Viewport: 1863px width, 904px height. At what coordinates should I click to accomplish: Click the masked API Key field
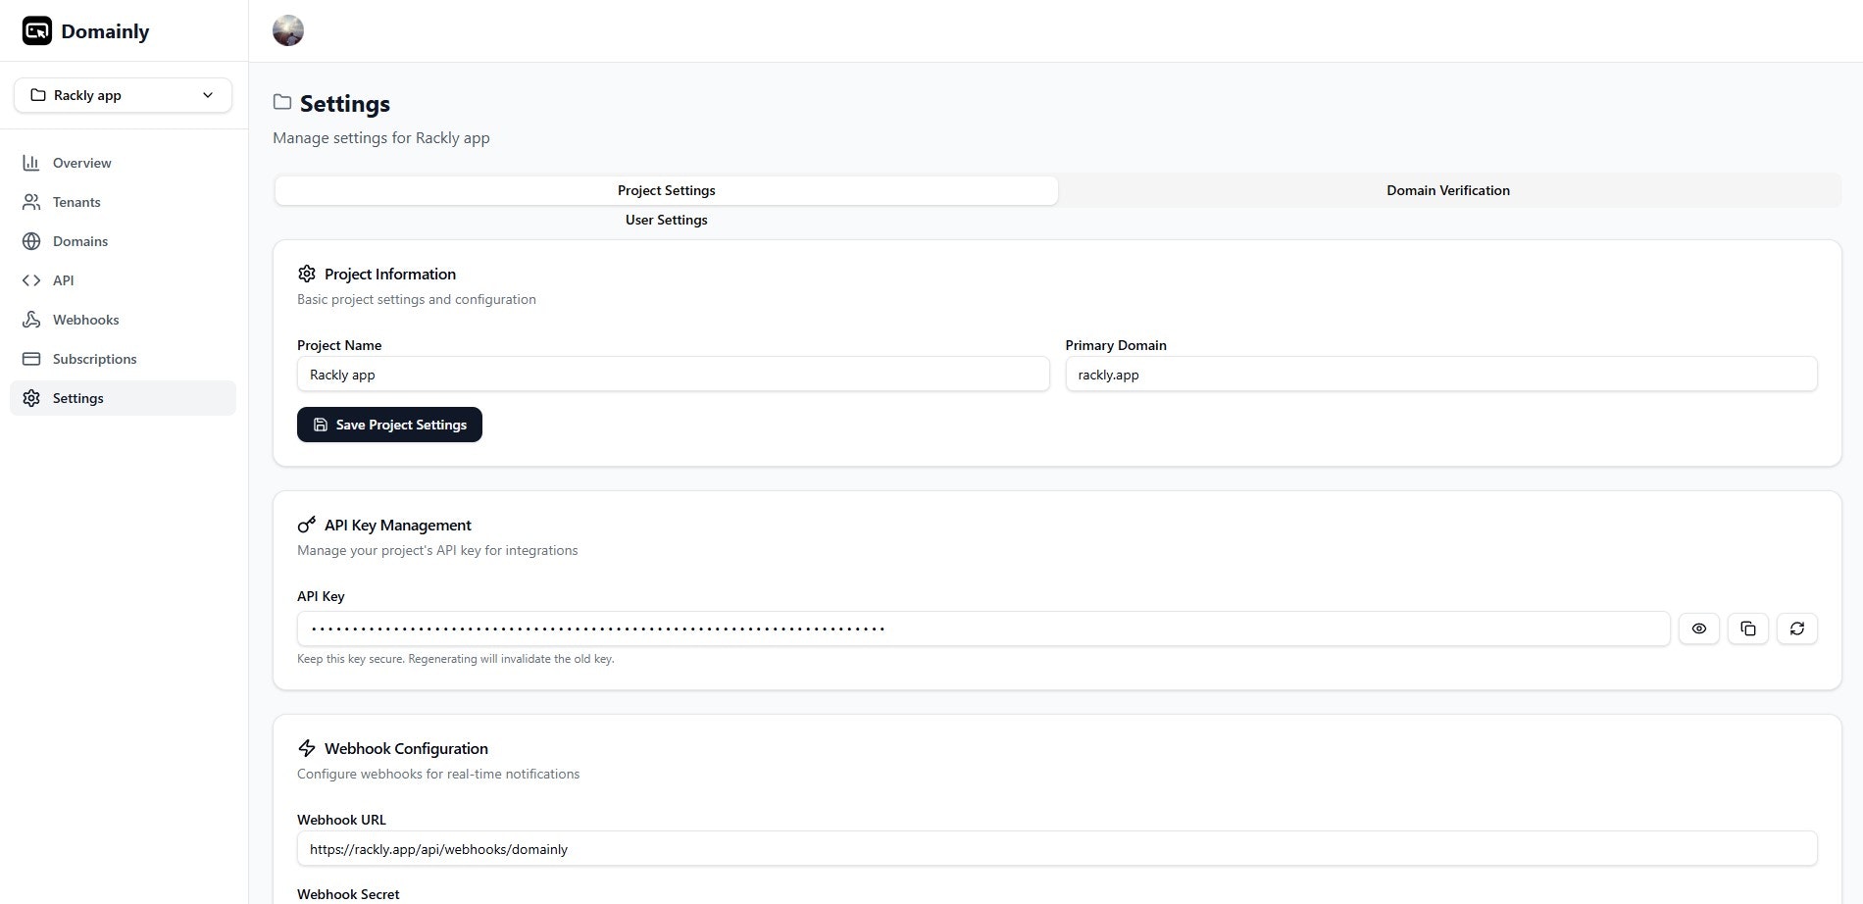(983, 628)
